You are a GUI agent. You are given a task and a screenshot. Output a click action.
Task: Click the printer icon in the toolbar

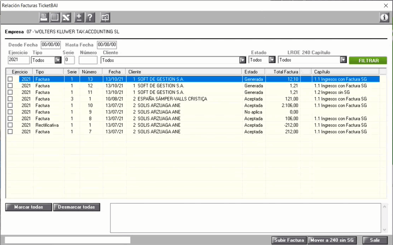(x=44, y=17)
